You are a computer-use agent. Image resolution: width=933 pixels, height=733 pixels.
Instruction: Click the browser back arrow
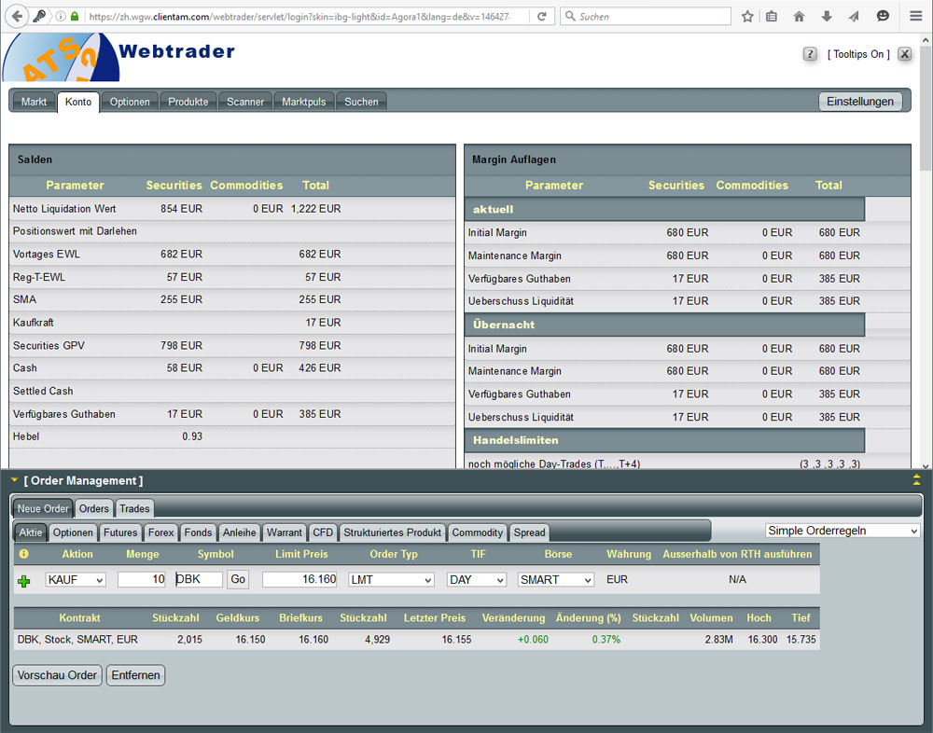pyautogui.click(x=16, y=16)
